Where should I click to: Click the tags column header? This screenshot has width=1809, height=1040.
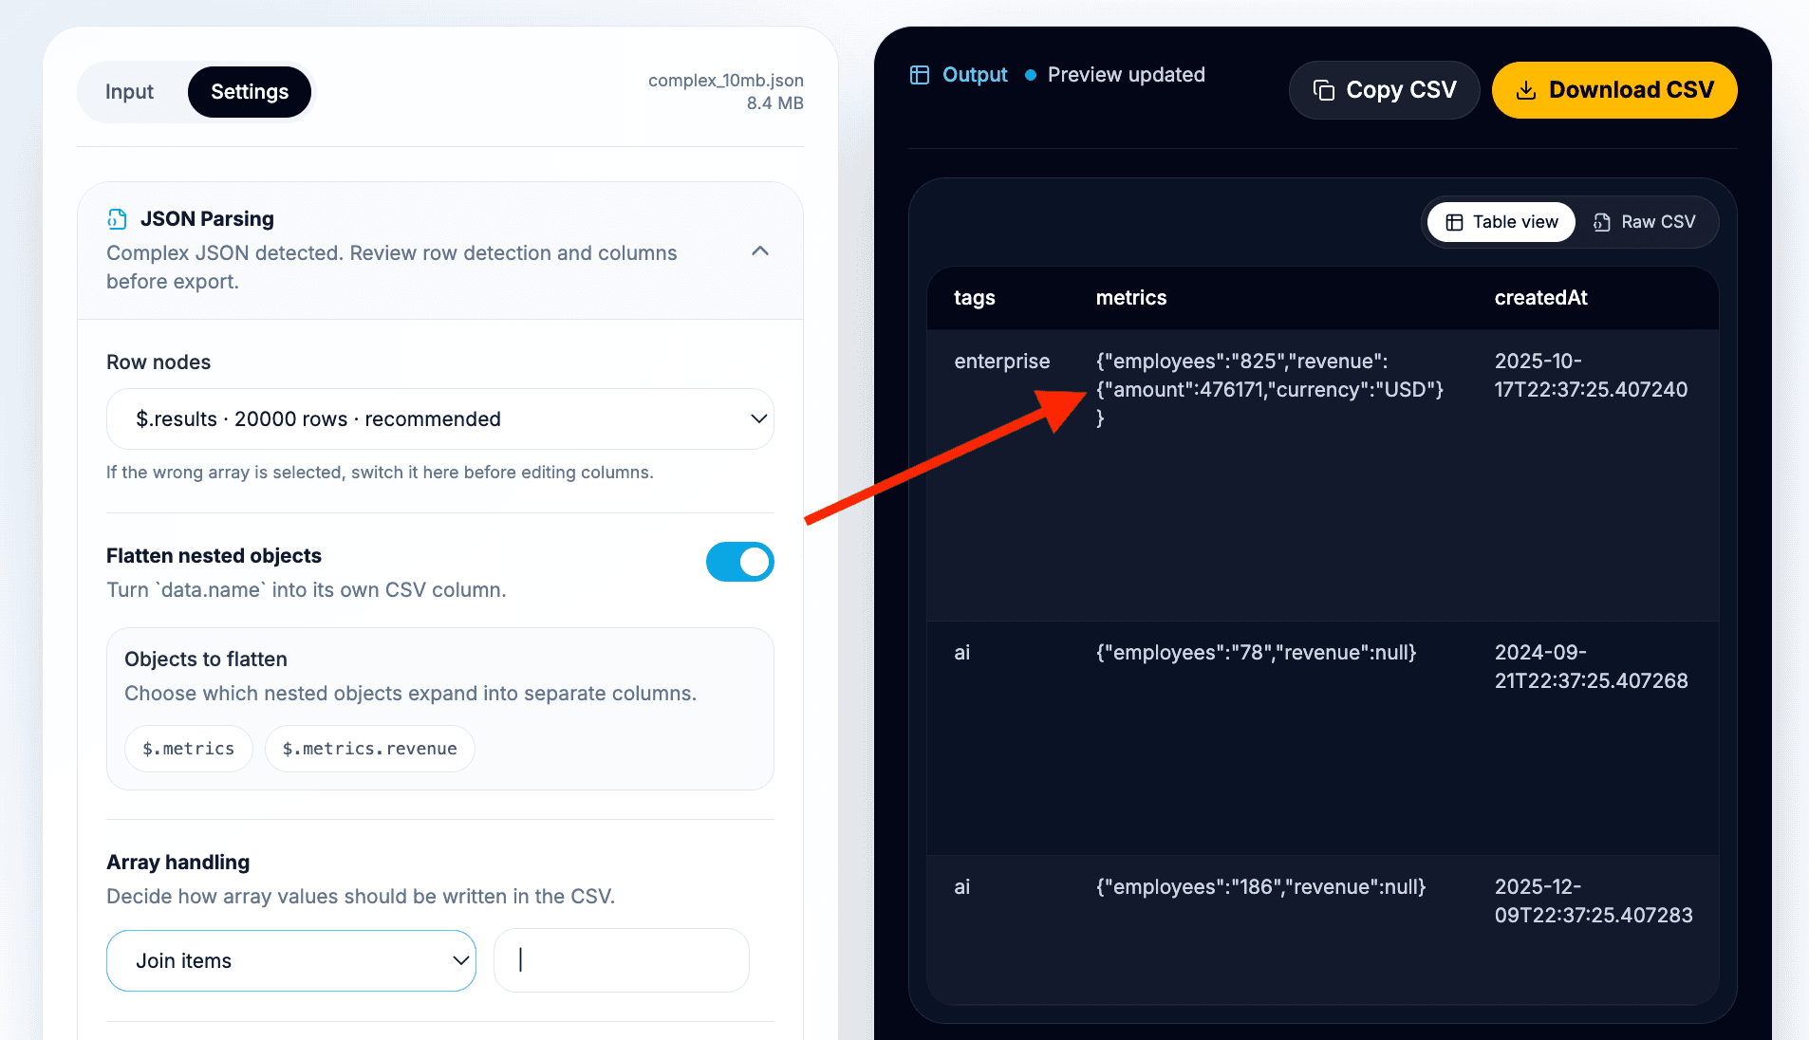click(x=975, y=298)
